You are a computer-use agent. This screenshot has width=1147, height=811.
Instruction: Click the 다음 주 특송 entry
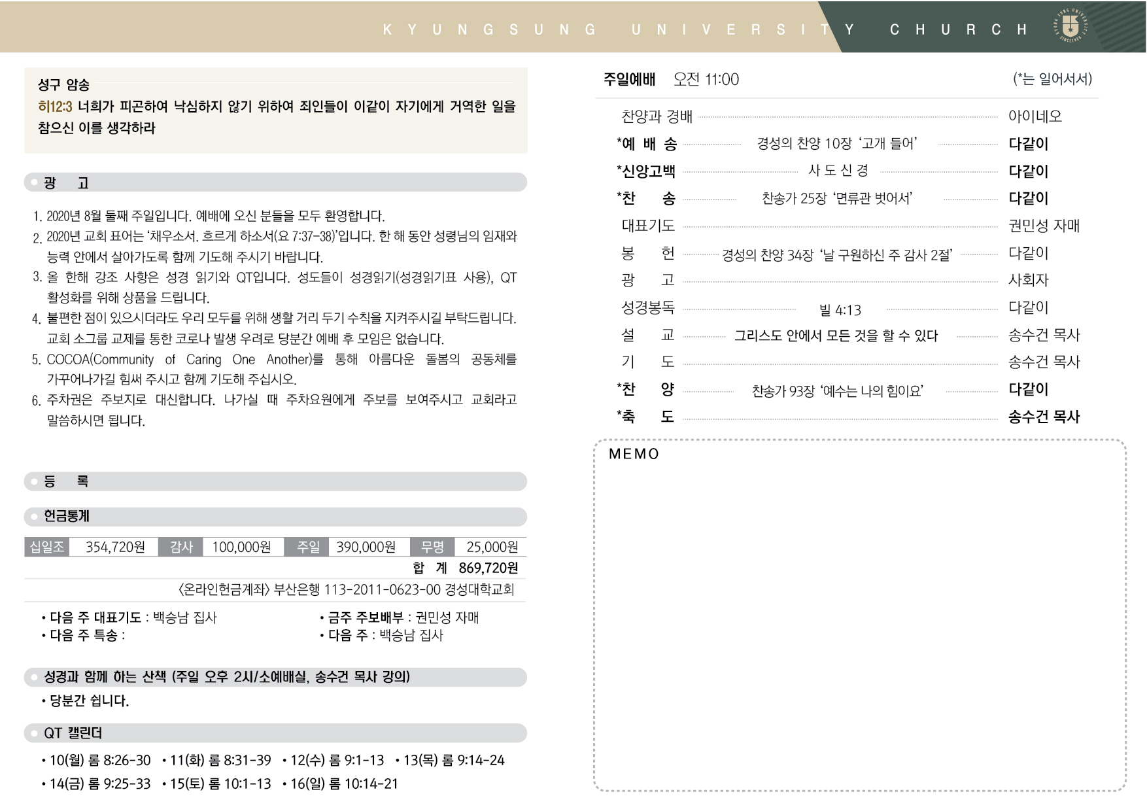tap(83, 635)
